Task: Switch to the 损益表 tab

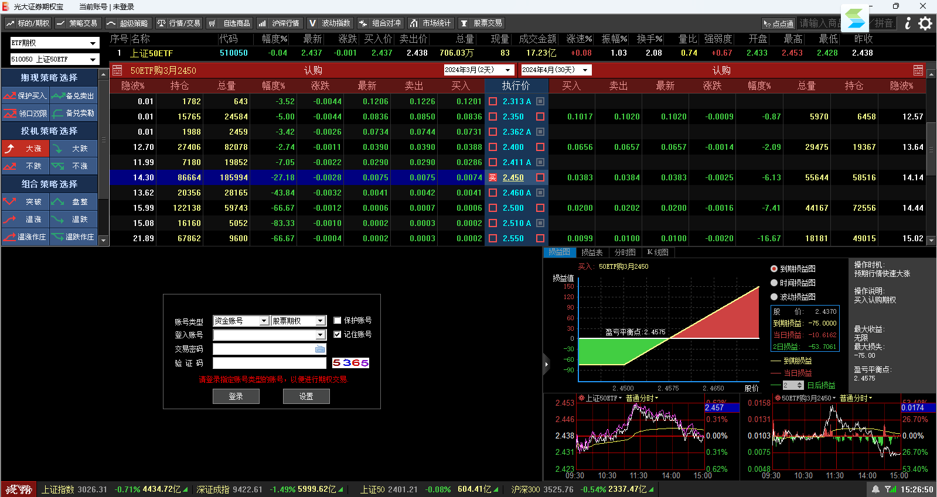Action: point(592,252)
